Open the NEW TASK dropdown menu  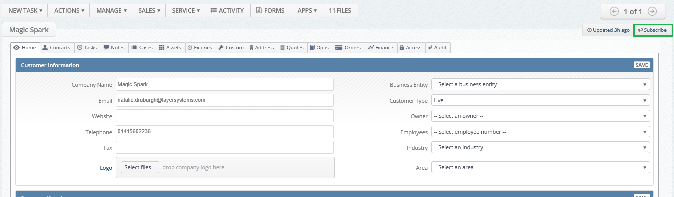coord(25,10)
